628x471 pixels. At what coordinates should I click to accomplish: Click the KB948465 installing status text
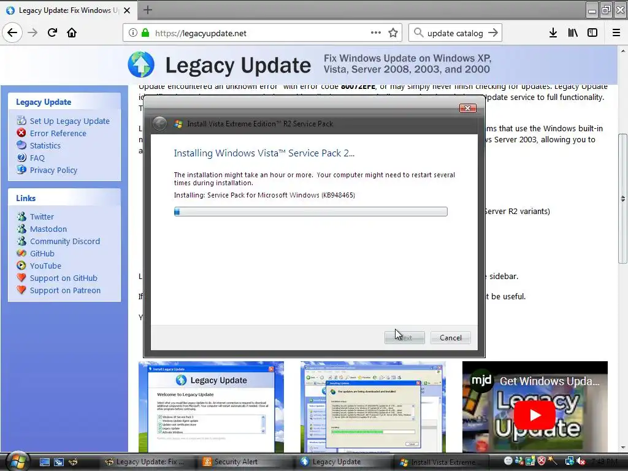[264, 195]
